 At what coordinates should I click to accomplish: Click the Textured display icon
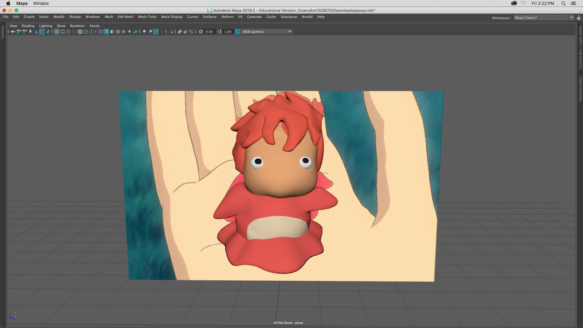(124, 32)
